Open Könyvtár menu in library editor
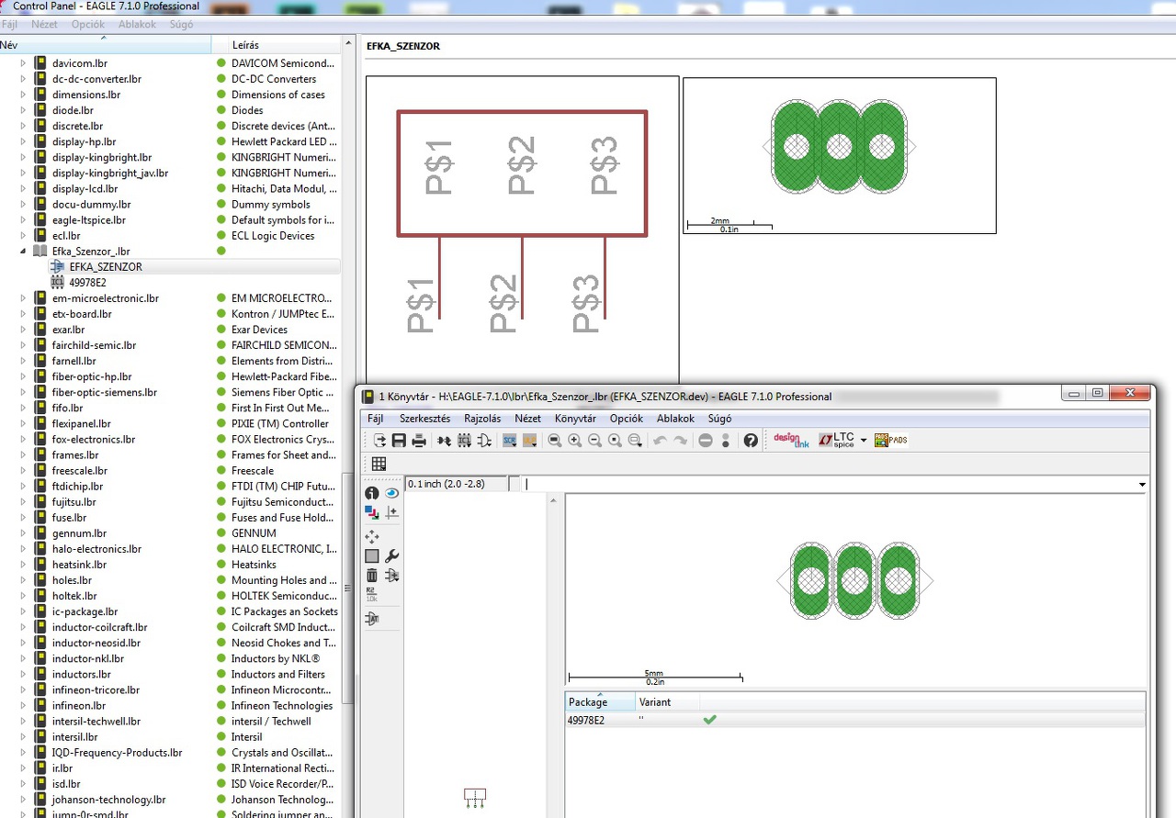This screenshot has width=1176, height=818. coord(575,419)
